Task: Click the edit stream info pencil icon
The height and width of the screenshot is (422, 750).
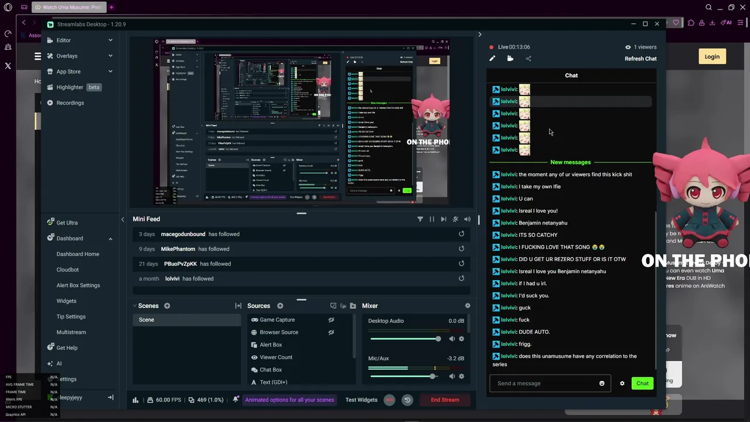Action: (492, 59)
